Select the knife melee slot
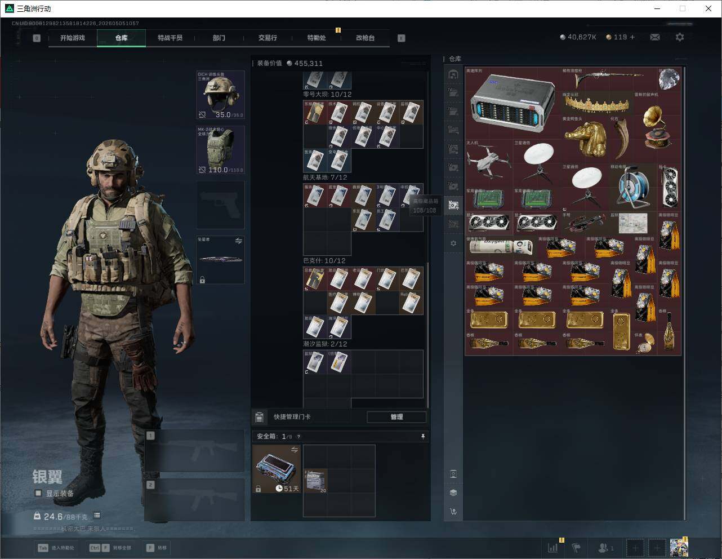 220,260
